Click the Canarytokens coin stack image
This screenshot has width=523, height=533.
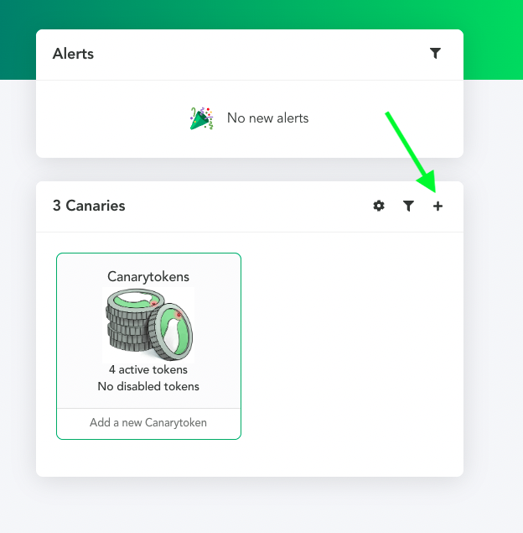(148, 325)
